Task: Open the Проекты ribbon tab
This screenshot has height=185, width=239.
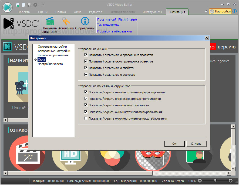Action: (x=24, y=12)
